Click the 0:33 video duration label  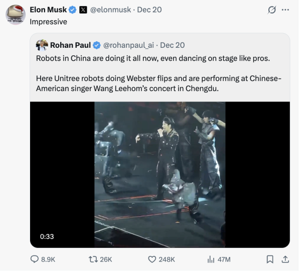coord(47,236)
